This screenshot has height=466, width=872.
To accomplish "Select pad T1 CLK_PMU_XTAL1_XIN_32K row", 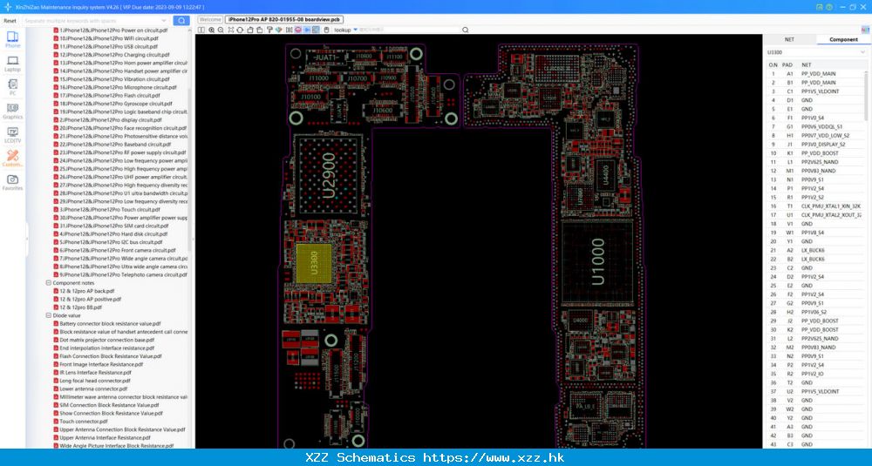I will tap(815, 206).
